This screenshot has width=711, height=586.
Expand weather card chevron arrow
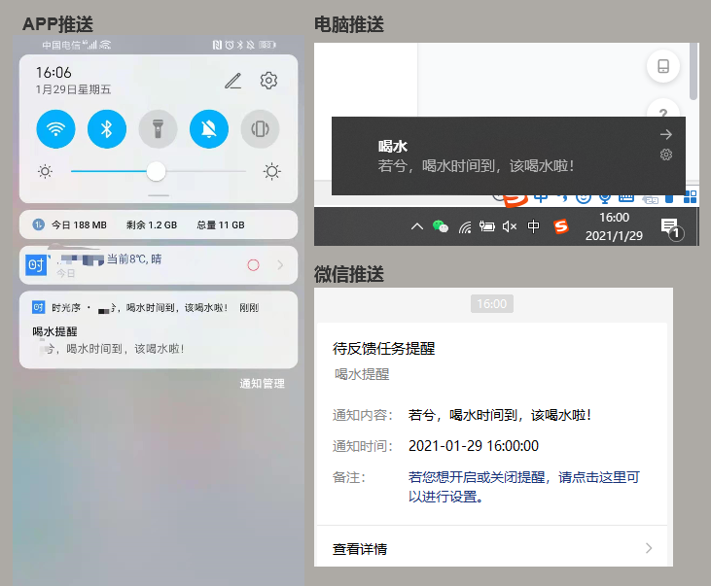click(280, 265)
